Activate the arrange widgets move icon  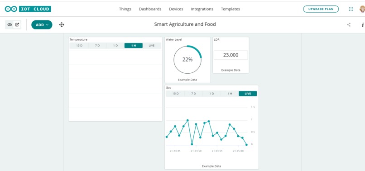point(62,25)
